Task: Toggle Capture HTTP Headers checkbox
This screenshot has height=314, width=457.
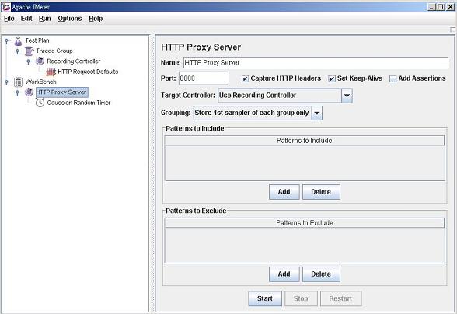Action: click(x=245, y=78)
